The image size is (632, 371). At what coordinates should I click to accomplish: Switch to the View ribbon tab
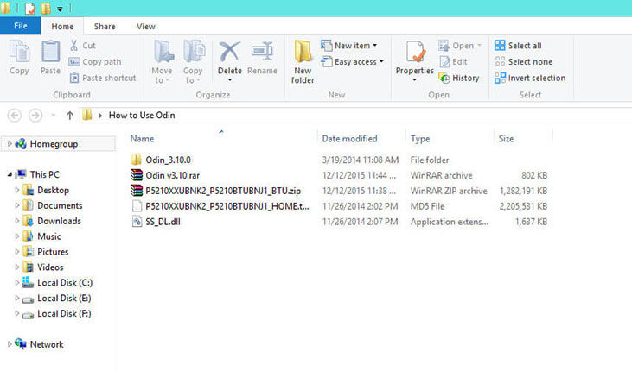coord(146,27)
